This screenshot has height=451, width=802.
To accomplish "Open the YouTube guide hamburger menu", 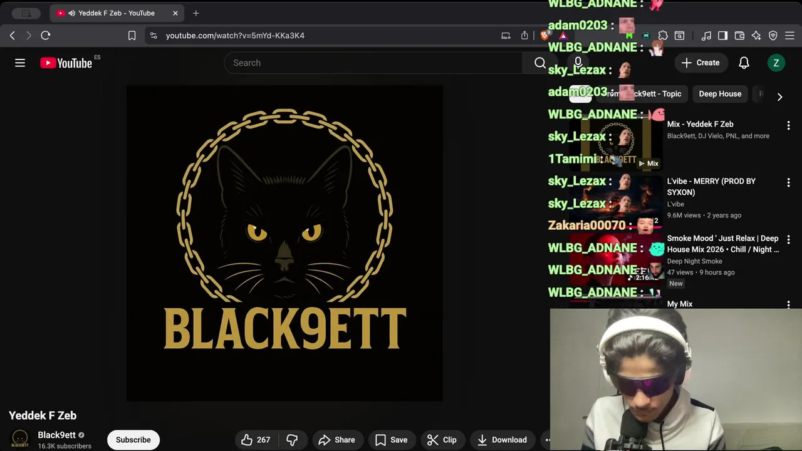I will click(20, 63).
